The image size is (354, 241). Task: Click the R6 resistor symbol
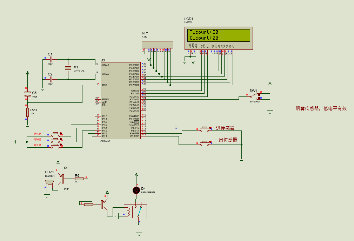coord(79,179)
